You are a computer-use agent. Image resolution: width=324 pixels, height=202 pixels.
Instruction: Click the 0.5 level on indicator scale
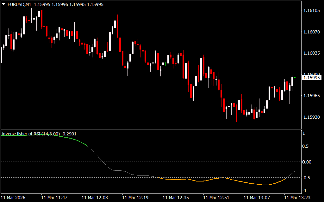tap(306, 146)
